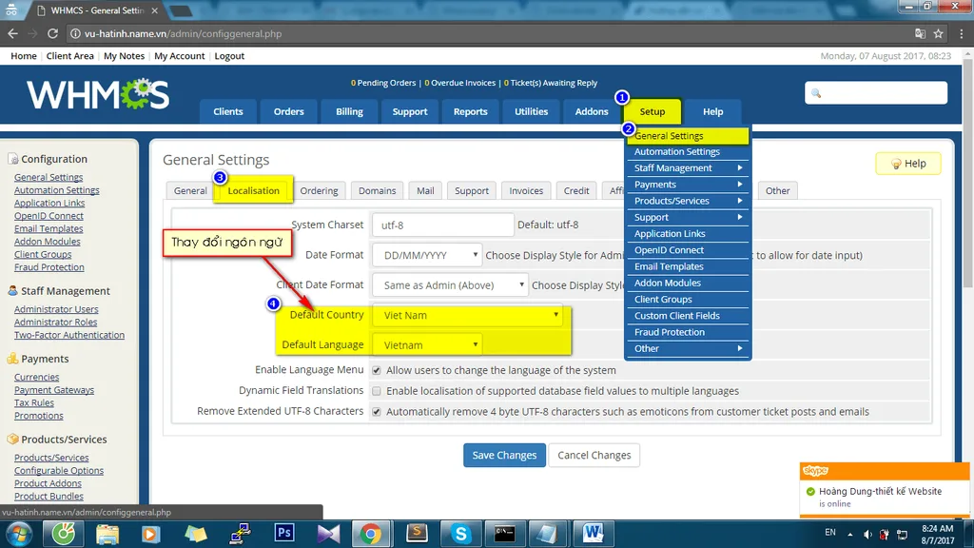Open the Client Date Format dropdown

[450, 285]
